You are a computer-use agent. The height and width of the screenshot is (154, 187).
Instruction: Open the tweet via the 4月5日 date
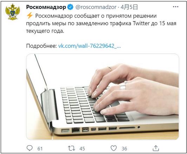coord(129,7)
